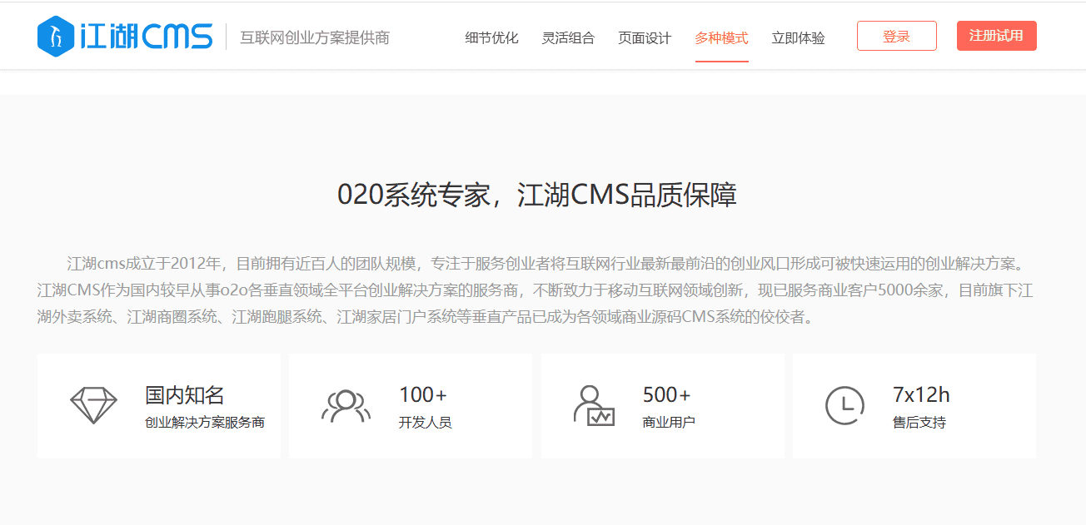The image size is (1086, 525).
Task: Go to the 灵活组合 section
Action: coord(568,37)
